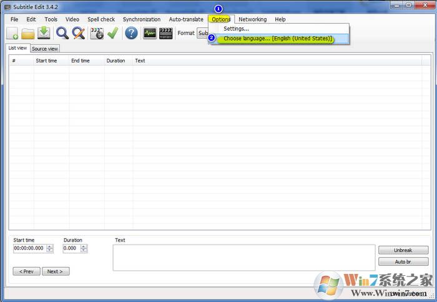The width and height of the screenshot is (437, 302).
Task: Click the Save download-arrow toolbar icon
Action: (44, 33)
